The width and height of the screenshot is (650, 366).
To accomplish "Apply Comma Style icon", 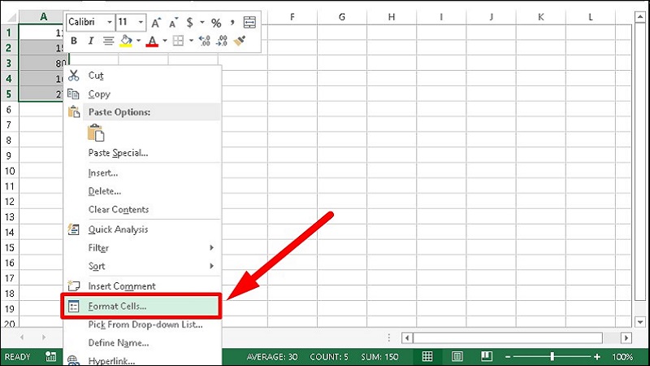I will click(232, 23).
